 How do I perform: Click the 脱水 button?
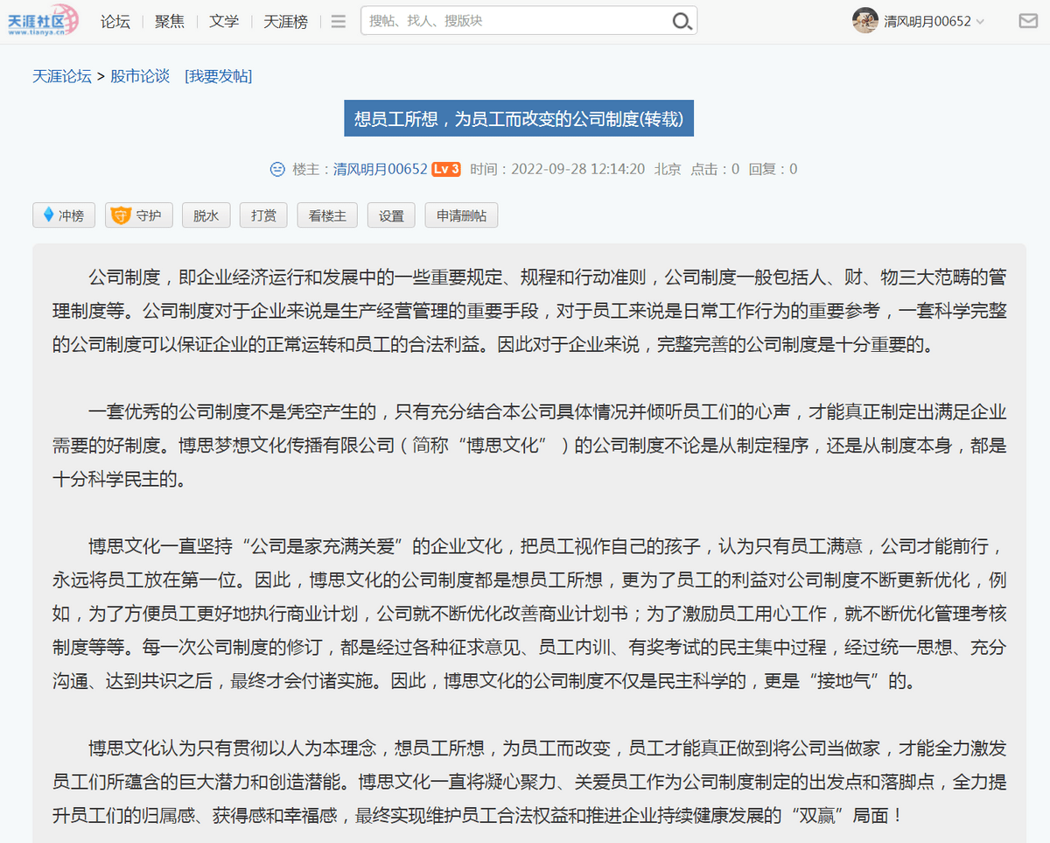point(206,215)
